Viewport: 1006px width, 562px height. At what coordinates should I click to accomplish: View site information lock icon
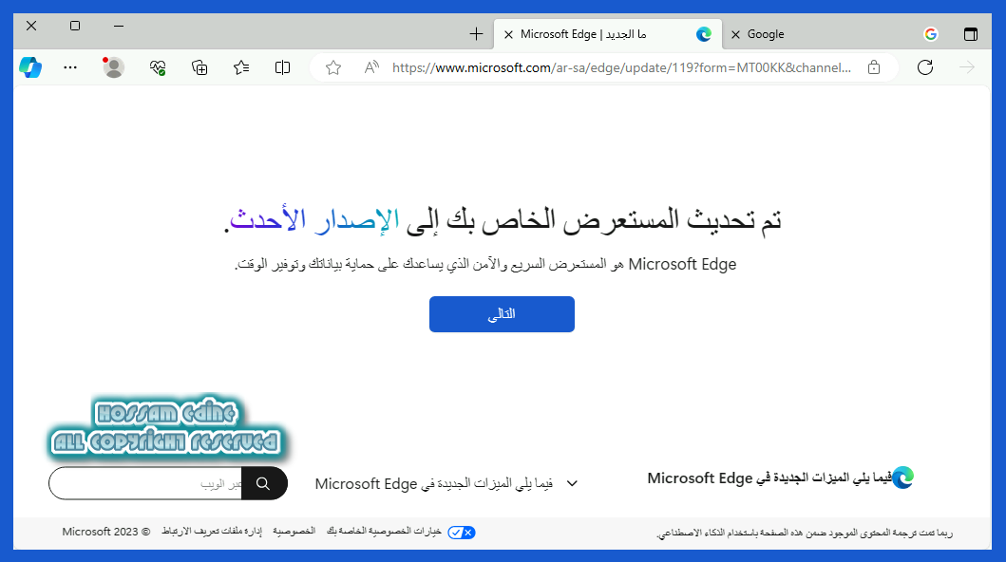coord(874,67)
